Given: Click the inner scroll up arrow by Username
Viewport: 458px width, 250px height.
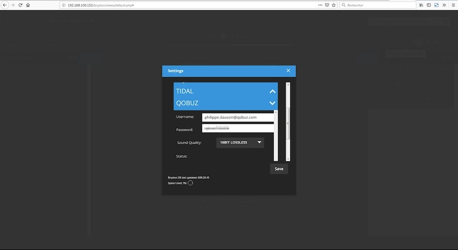Looking at the screenshot, I should (276, 112).
